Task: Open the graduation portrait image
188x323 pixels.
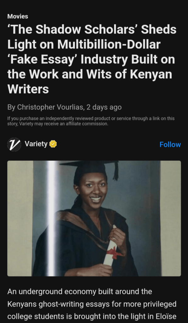Action: point(94,218)
